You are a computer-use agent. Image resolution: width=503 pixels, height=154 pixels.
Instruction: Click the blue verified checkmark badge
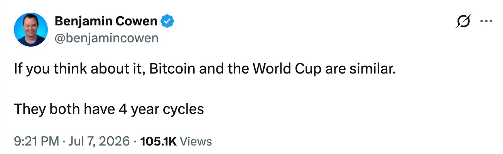167,22
